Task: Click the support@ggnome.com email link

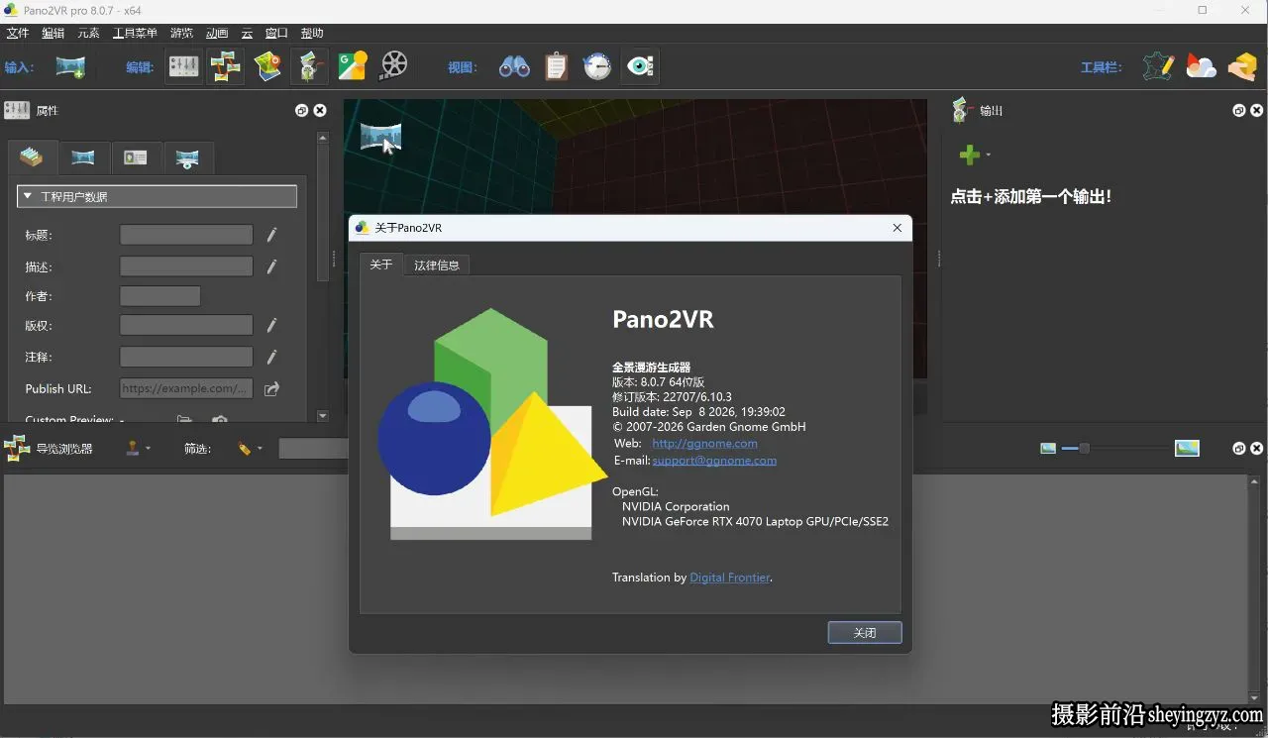Action: [714, 461]
